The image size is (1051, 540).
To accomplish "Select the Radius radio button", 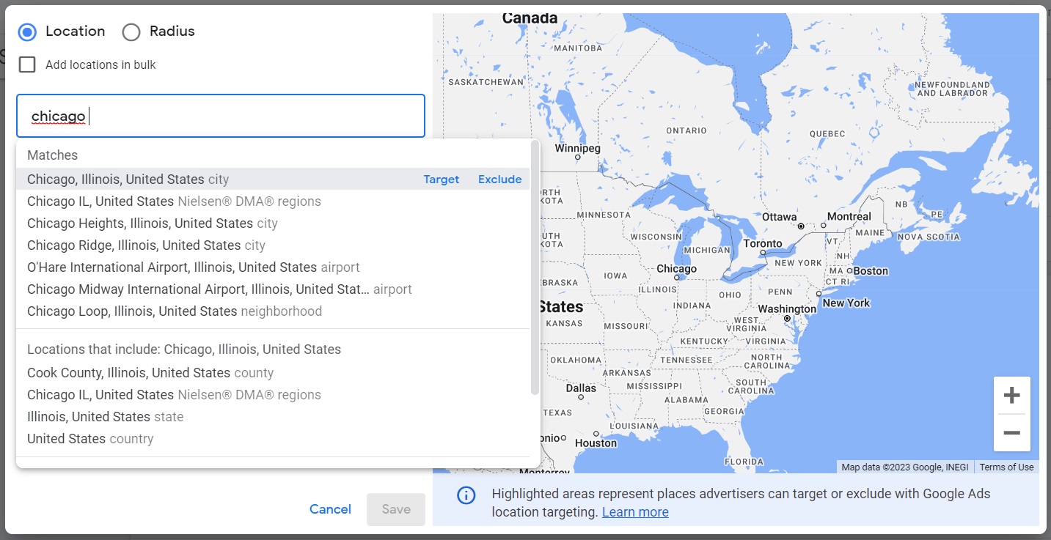I will 131,32.
